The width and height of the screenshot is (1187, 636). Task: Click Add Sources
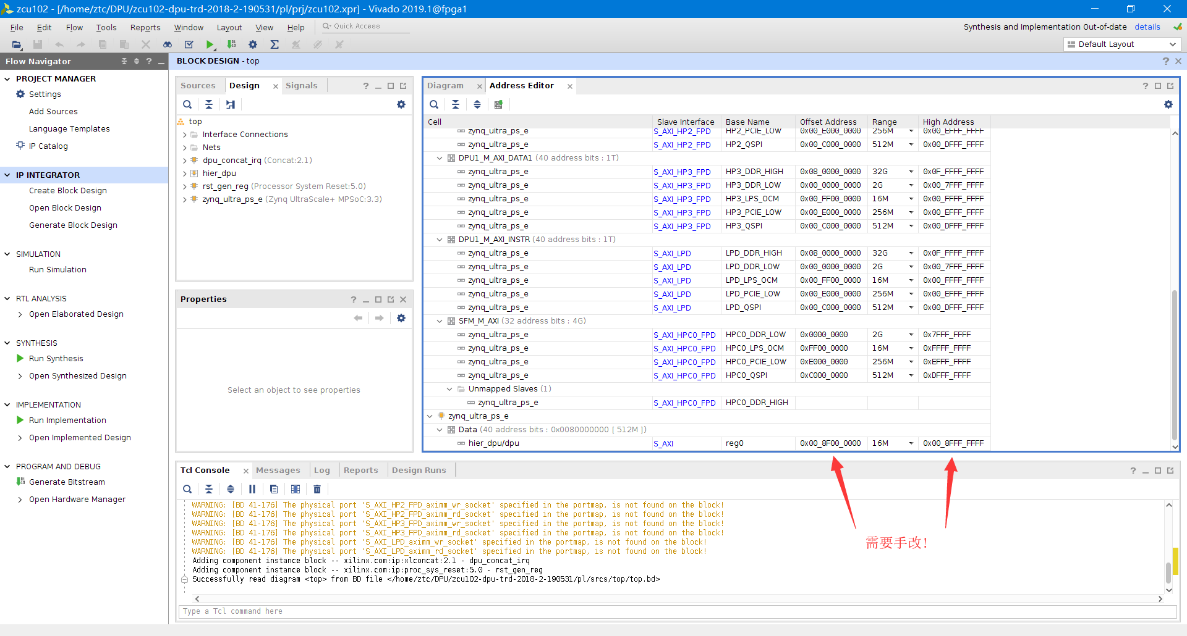[x=53, y=112]
